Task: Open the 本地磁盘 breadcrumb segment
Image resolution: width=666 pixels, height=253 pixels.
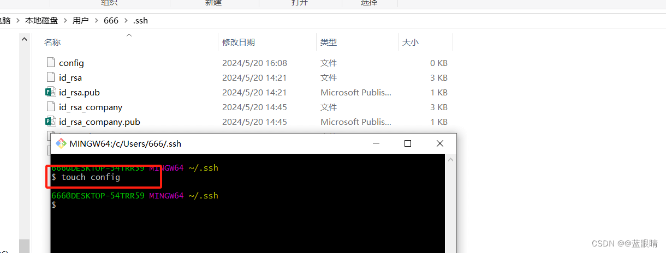Action: [x=41, y=21]
